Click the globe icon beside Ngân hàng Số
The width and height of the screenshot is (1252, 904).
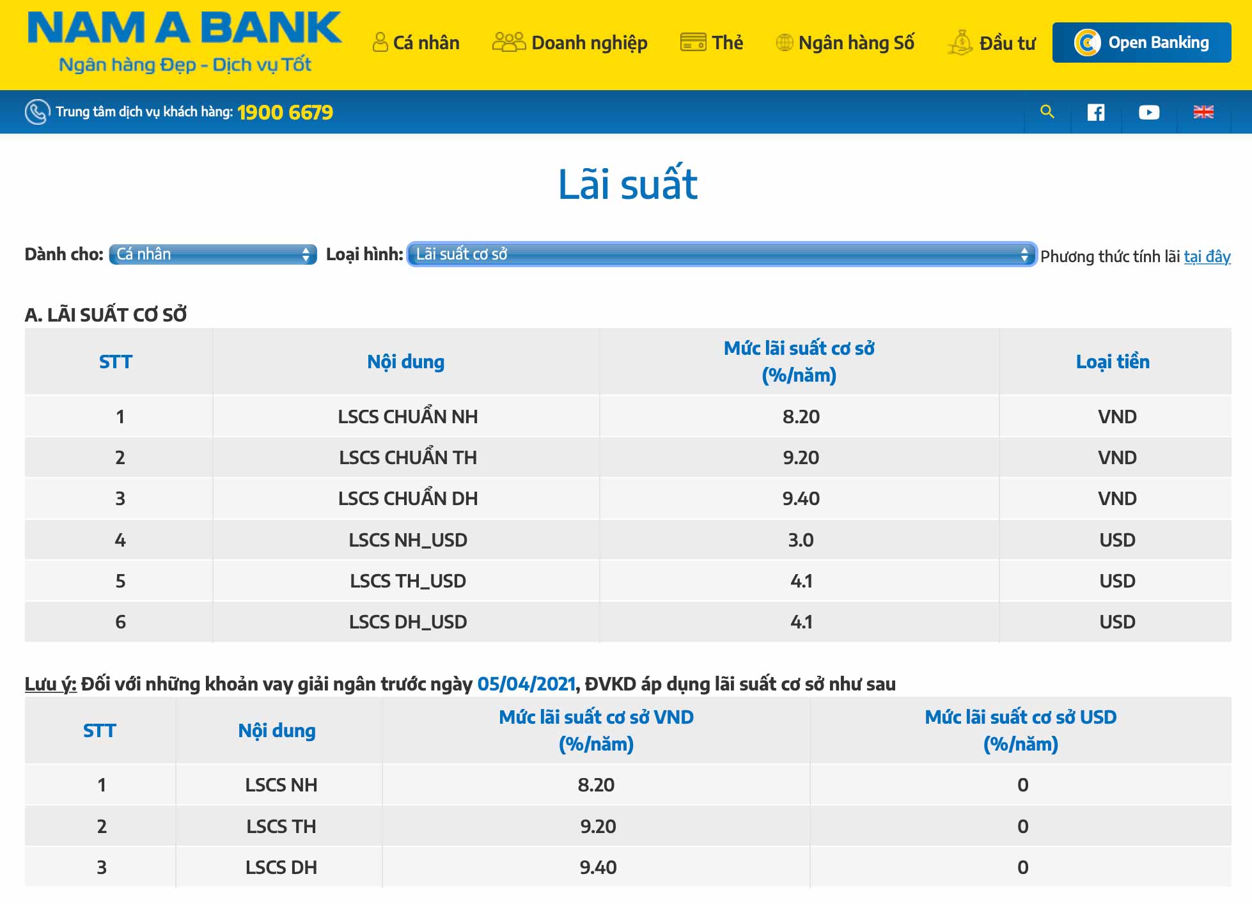[785, 43]
